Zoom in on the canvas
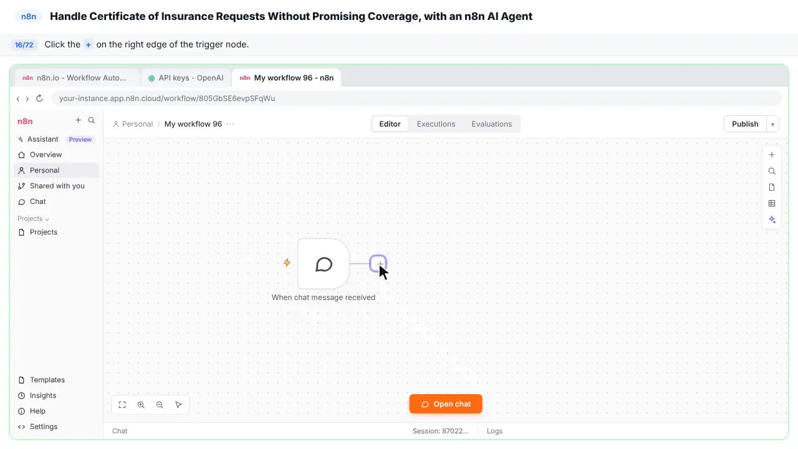 [141, 405]
